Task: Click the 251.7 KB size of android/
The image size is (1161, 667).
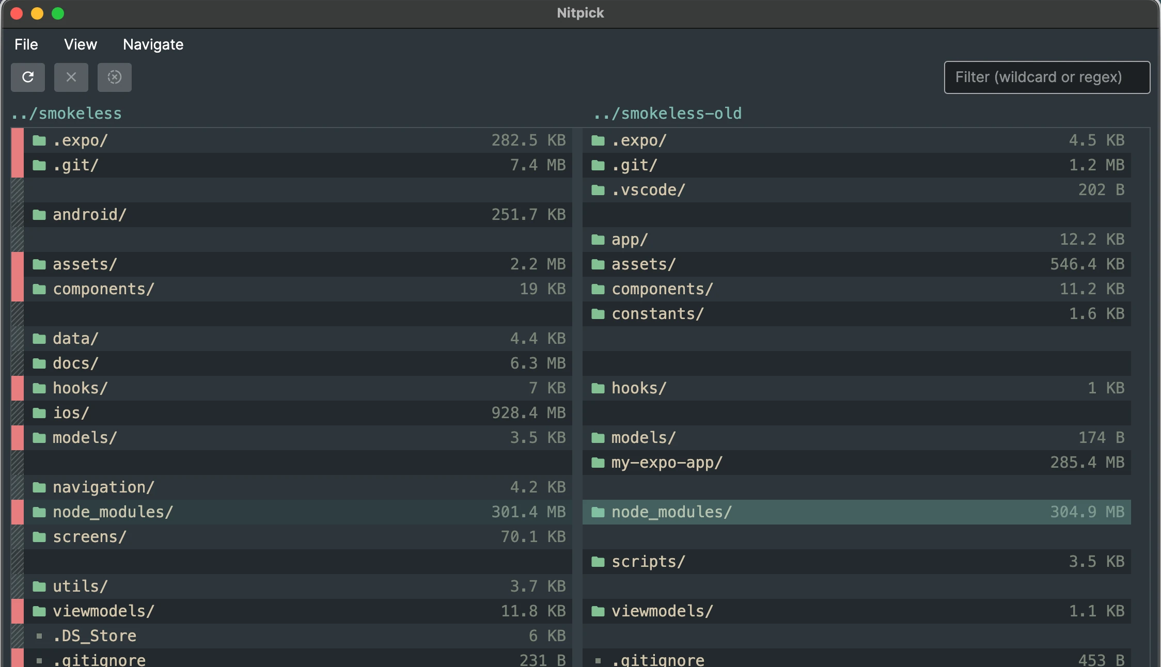Action: pyautogui.click(x=528, y=215)
